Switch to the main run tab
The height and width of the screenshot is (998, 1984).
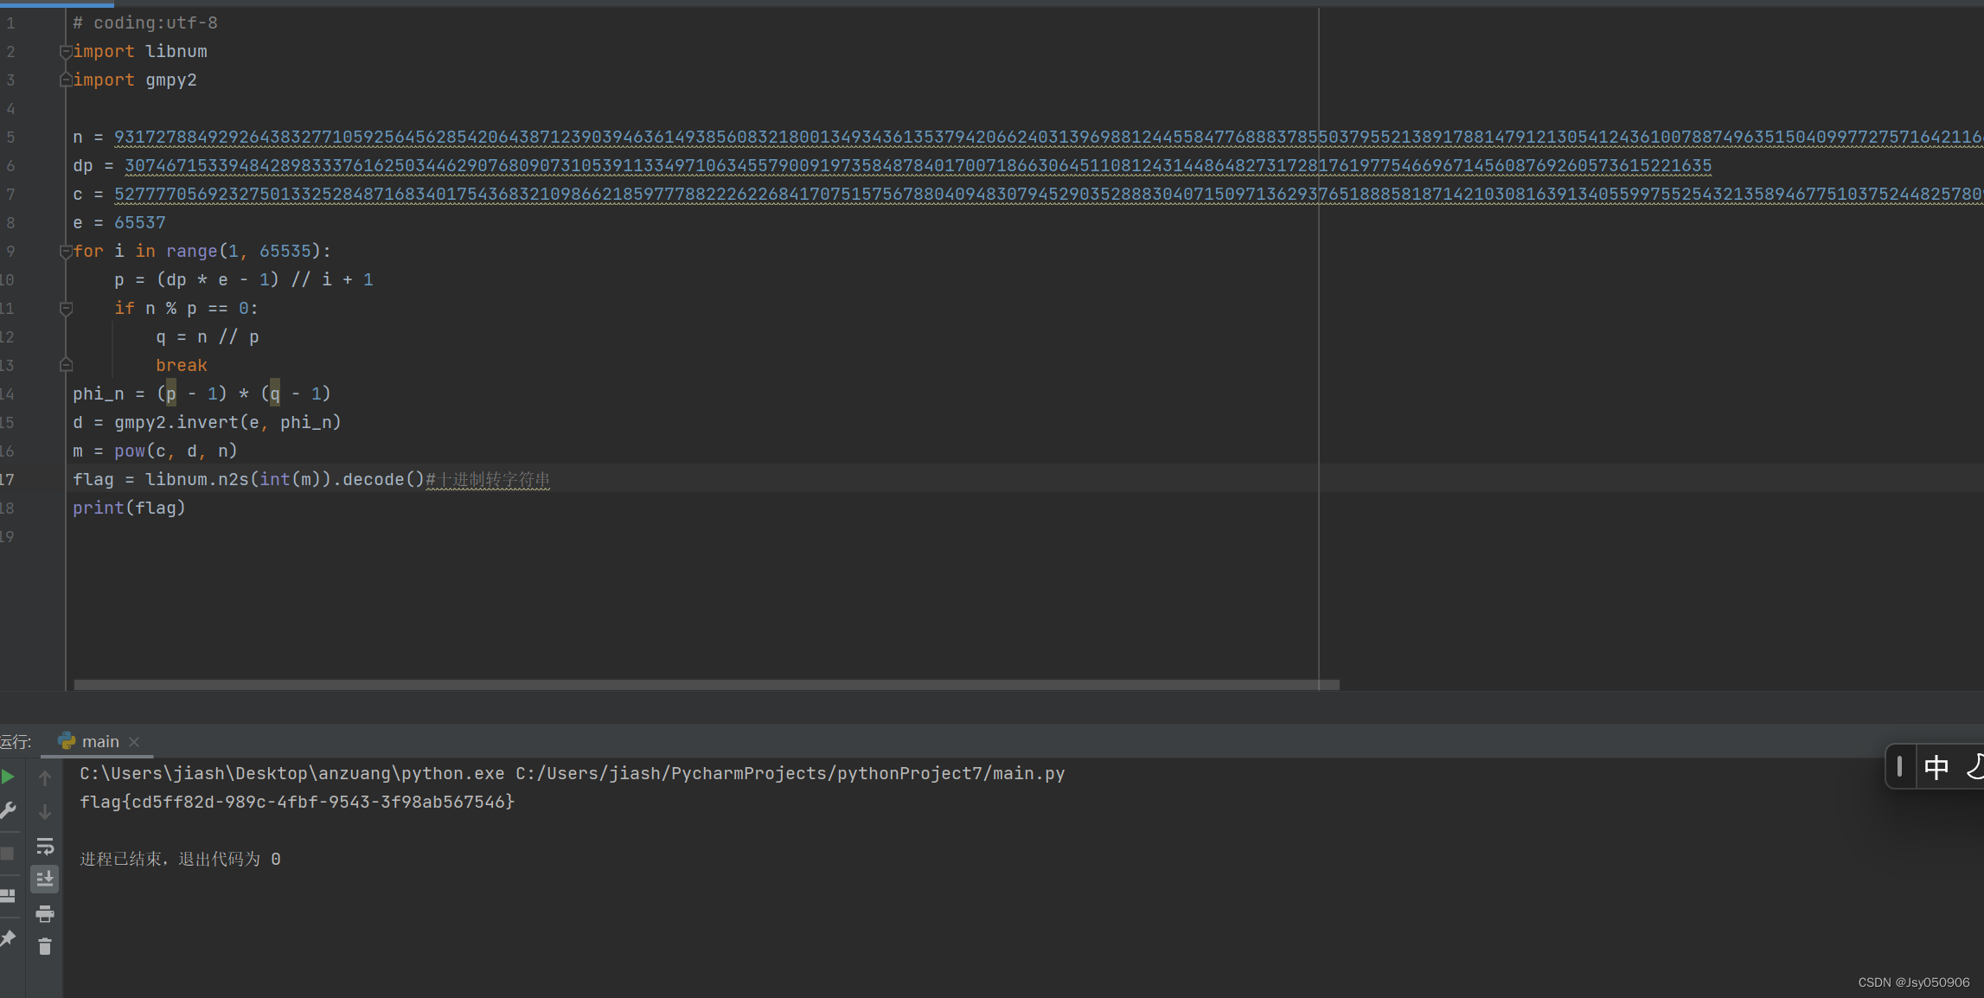(x=100, y=741)
